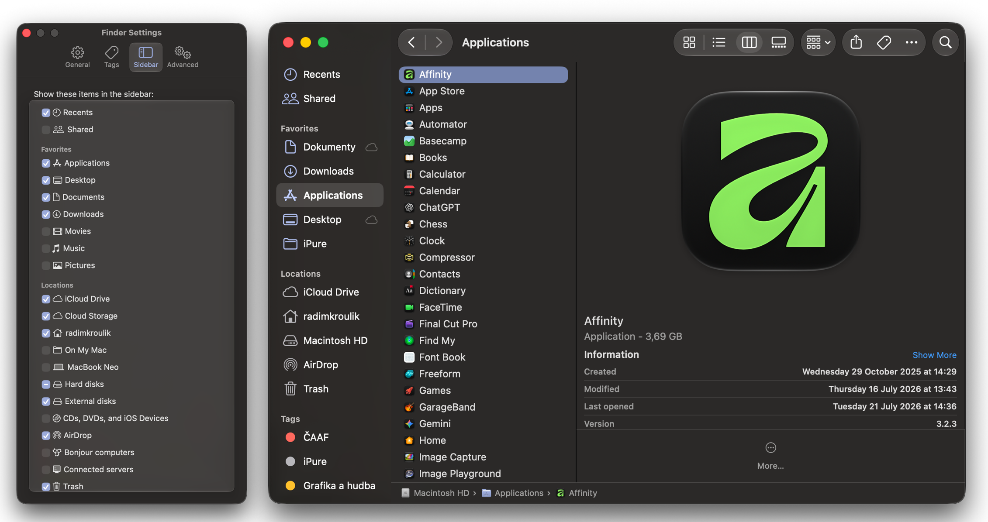
Task: Select Basecamp in the applications list
Action: (483, 141)
